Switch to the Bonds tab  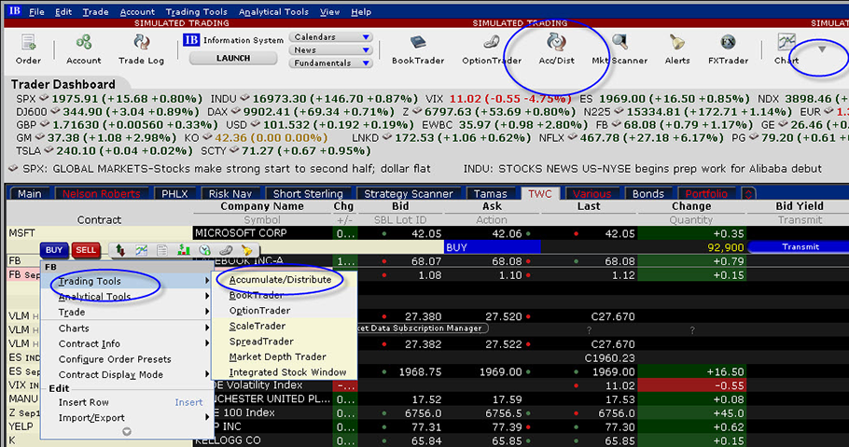click(x=647, y=193)
